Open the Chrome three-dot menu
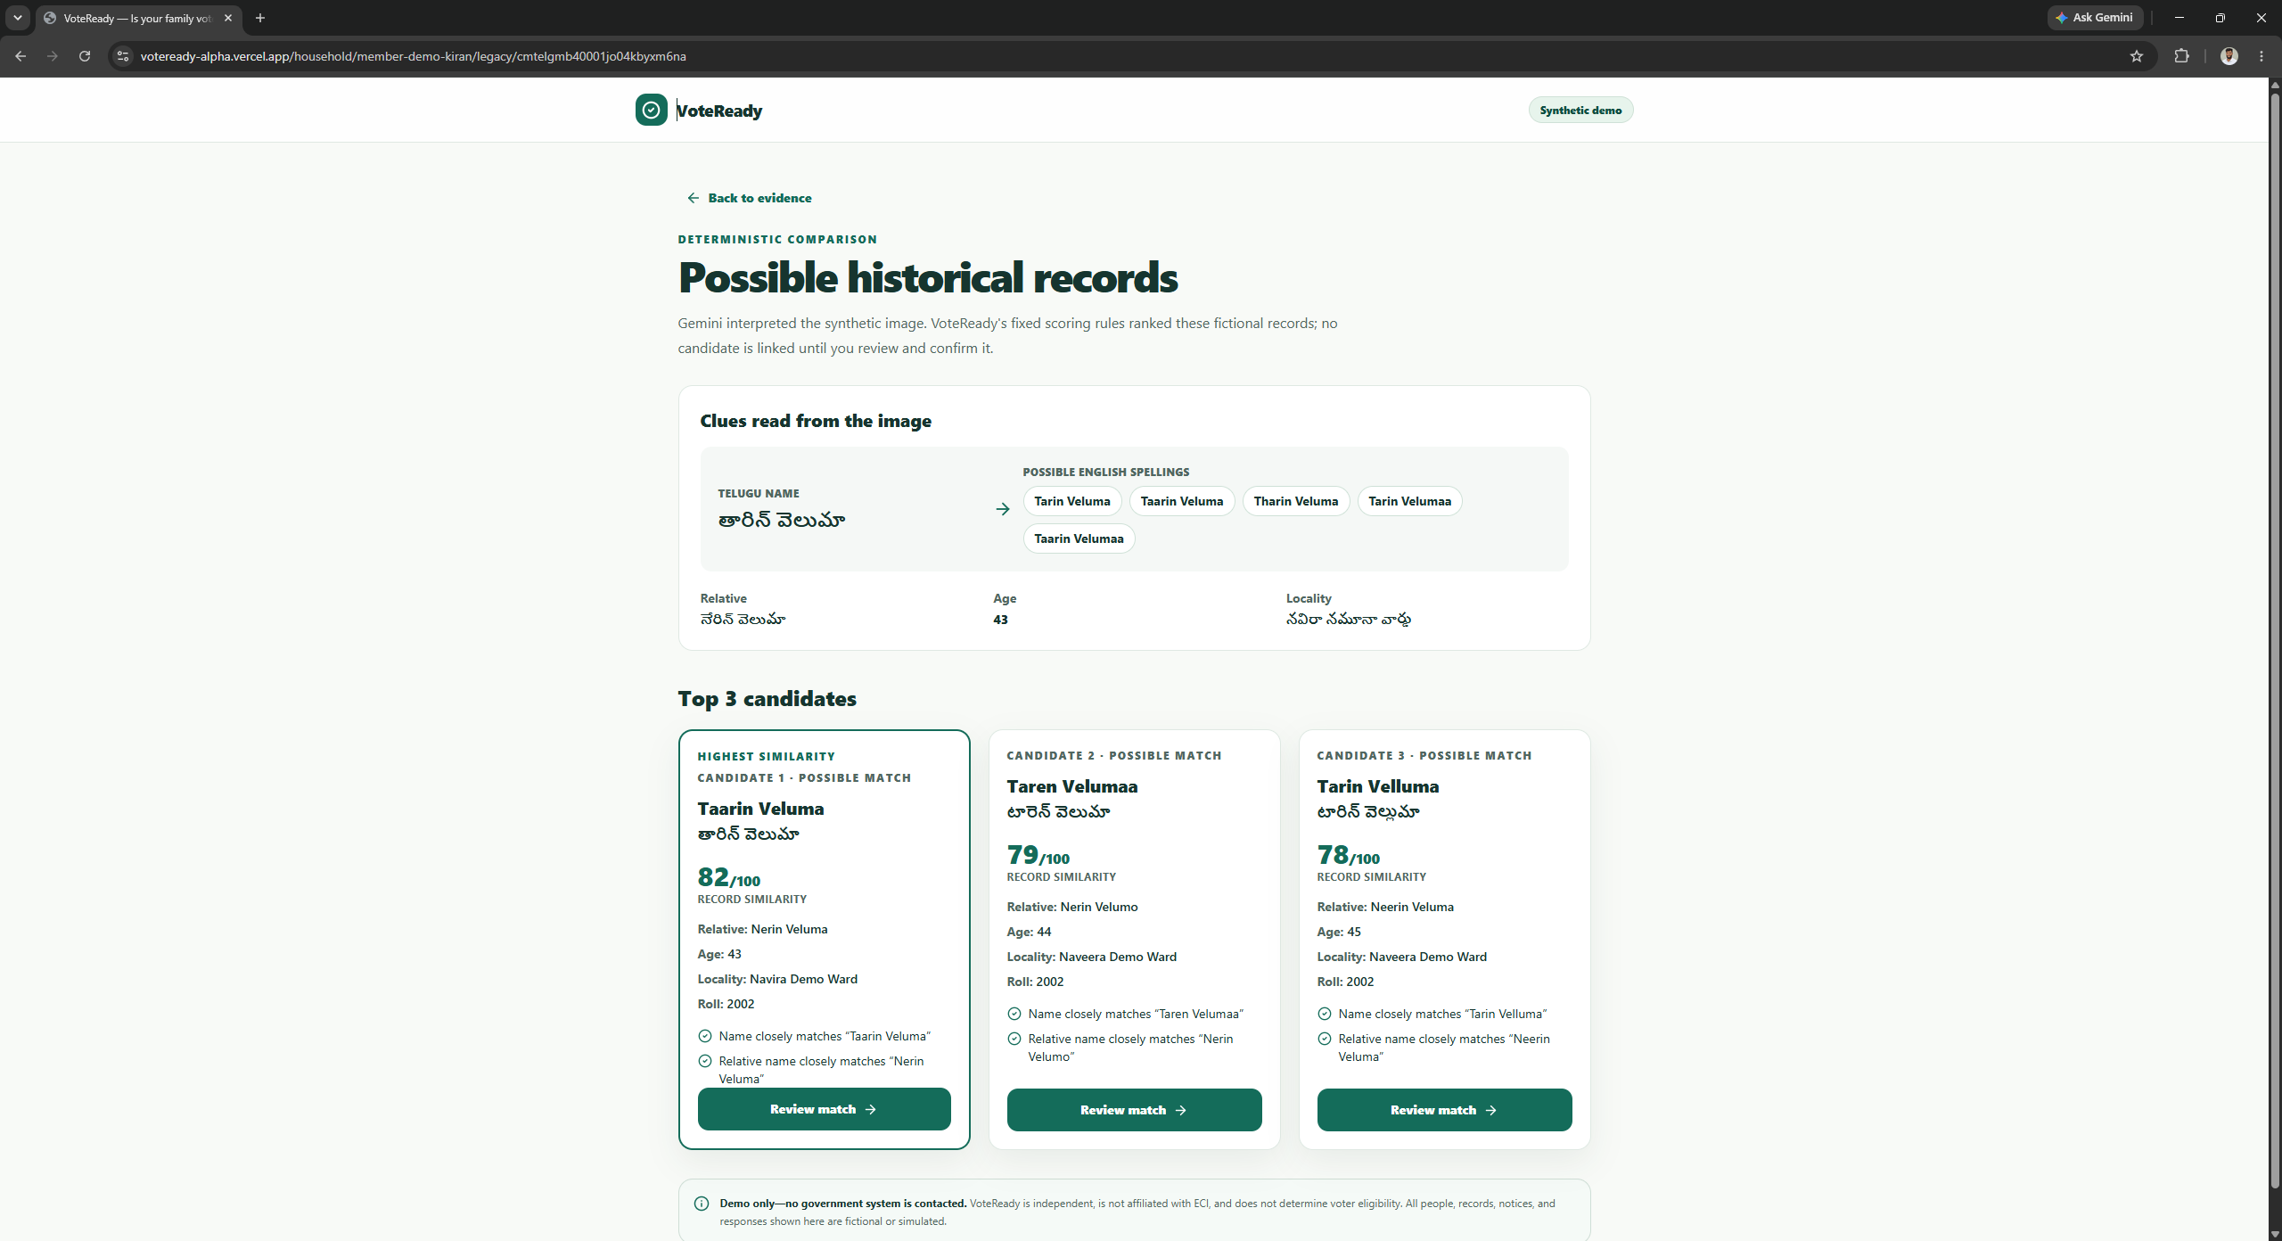Image resolution: width=2282 pixels, height=1241 pixels. coord(2261,56)
